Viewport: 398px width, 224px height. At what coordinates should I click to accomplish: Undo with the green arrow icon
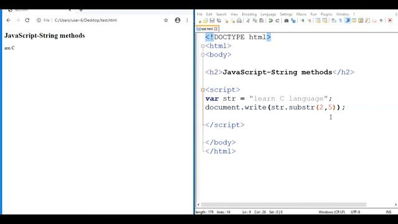click(271, 21)
